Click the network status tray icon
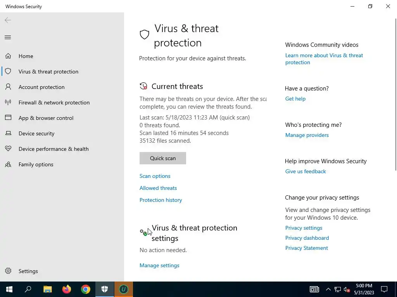The image size is (397, 297). (338, 289)
